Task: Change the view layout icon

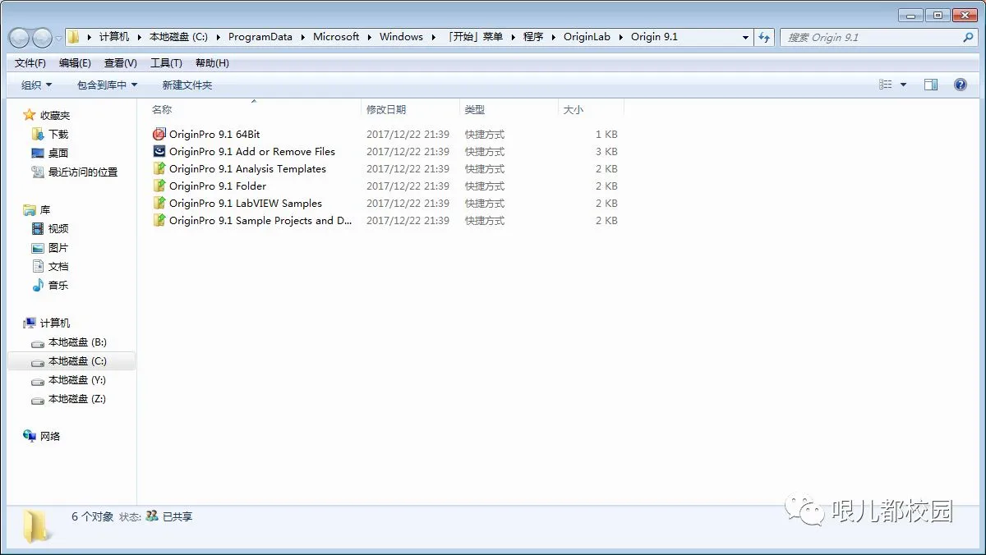Action: tap(885, 85)
